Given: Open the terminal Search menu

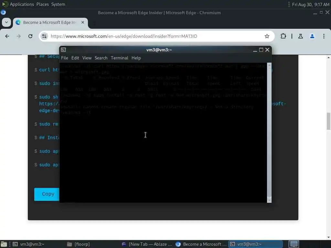Looking at the screenshot, I should pos(101,58).
